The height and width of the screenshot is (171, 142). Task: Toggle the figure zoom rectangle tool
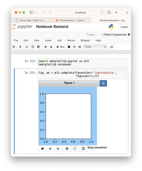pyautogui.click(x=75, y=148)
